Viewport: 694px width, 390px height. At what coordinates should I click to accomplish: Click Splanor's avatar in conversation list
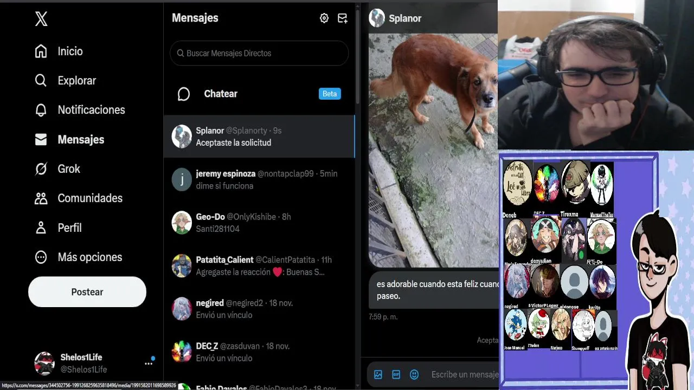pyautogui.click(x=182, y=136)
